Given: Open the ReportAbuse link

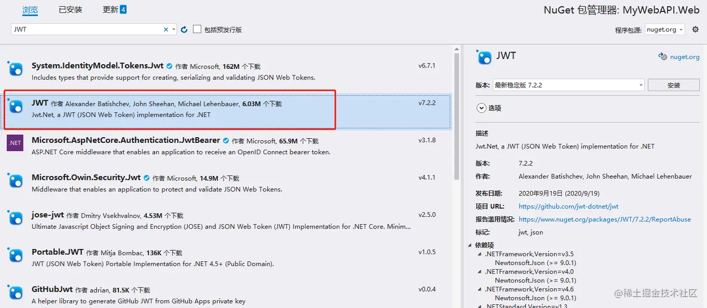Looking at the screenshot, I should [605, 219].
